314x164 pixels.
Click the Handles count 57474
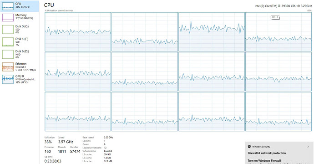(75, 151)
